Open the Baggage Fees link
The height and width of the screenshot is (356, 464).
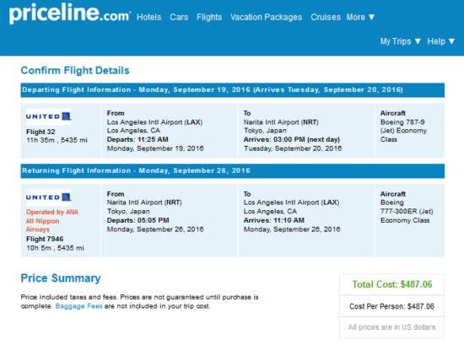(x=78, y=306)
